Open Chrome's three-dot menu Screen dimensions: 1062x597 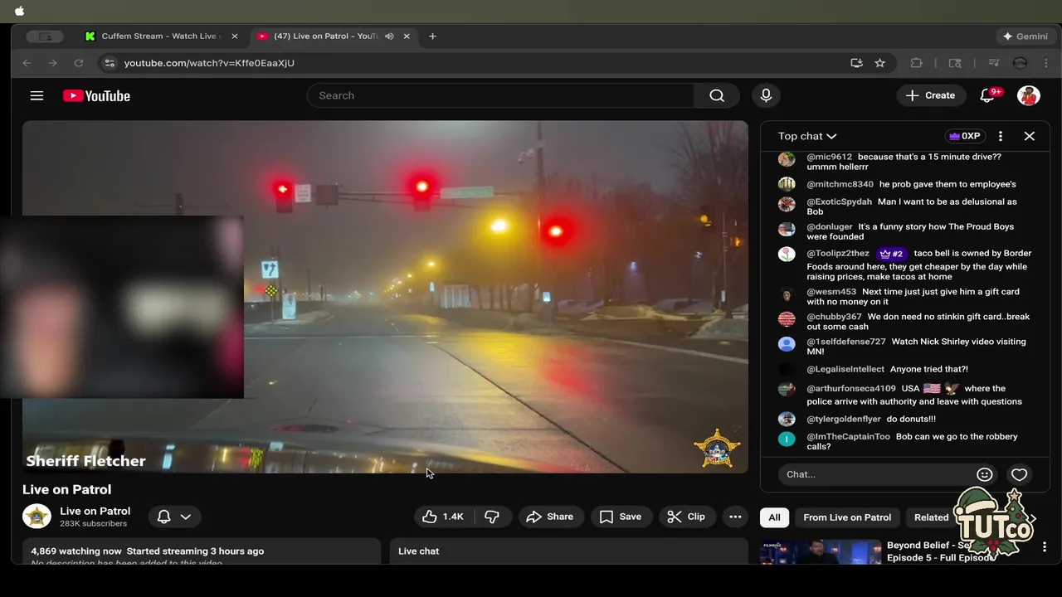point(1047,63)
